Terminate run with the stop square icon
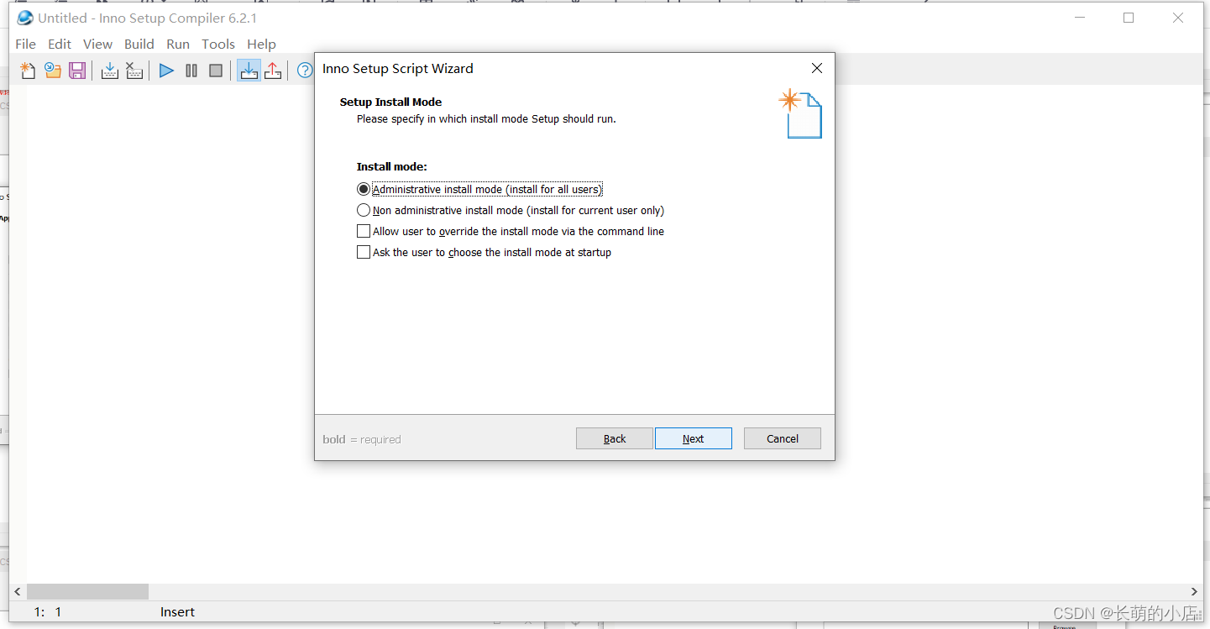 coord(216,71)
